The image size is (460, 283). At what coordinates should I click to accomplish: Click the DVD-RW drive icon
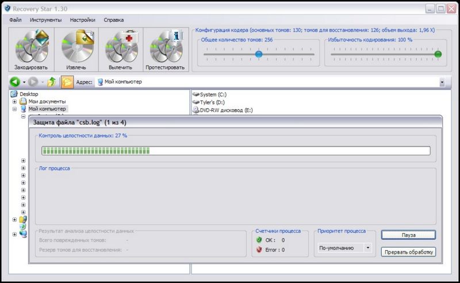pyautogui.click(x=195, y=110)
